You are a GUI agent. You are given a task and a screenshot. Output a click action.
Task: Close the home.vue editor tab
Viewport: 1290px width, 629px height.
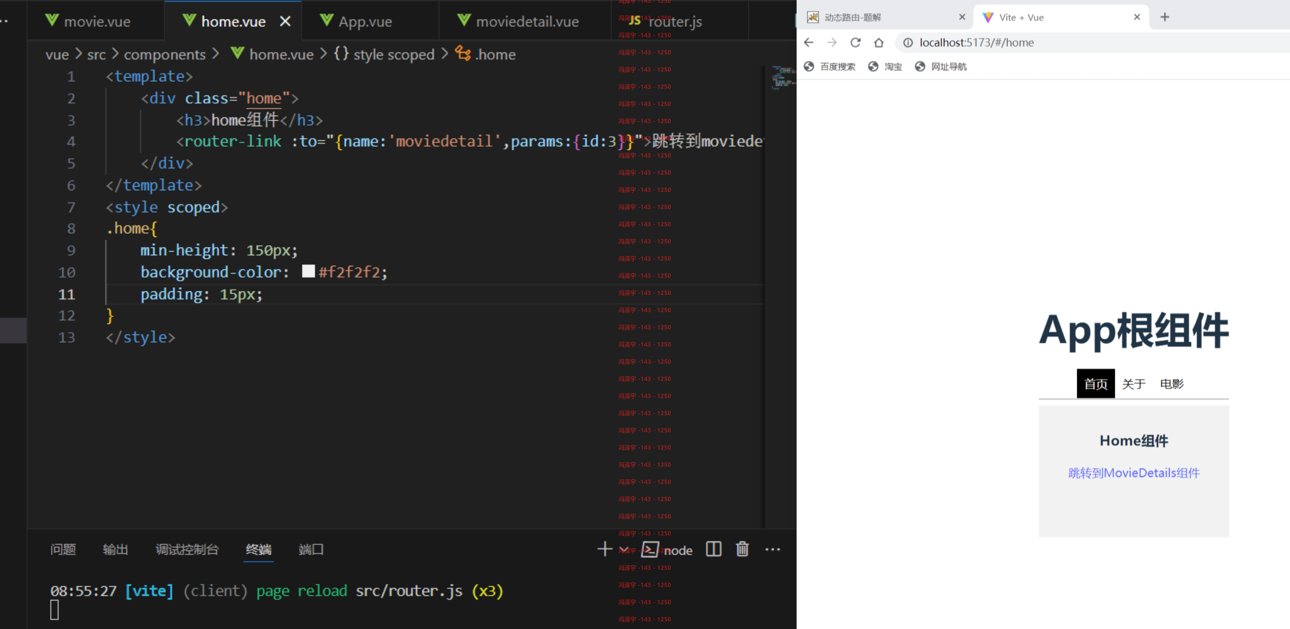(285, 21)
